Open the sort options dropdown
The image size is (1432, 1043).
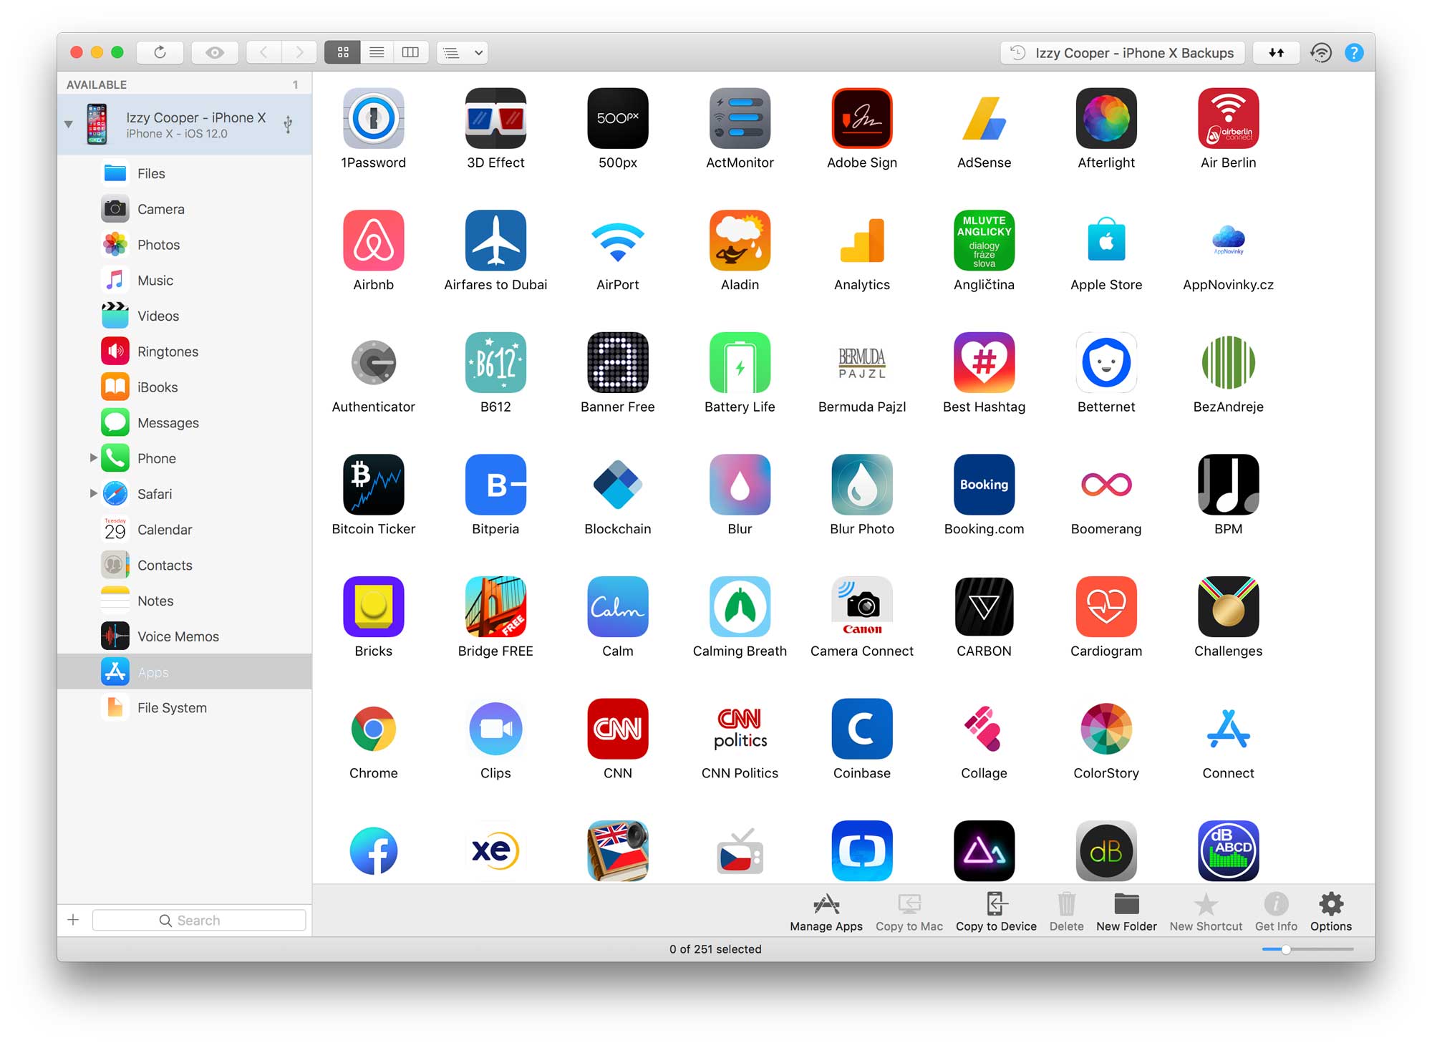tap(462, 52)
